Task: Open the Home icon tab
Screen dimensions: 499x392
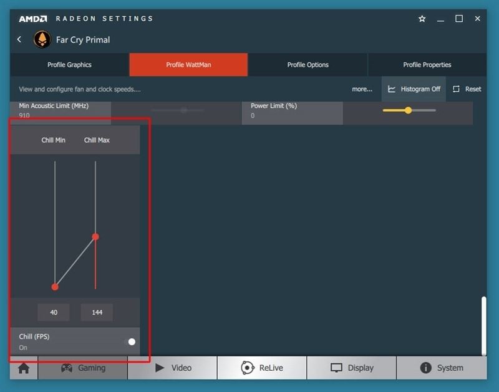Action: click(x=24, y=368)
